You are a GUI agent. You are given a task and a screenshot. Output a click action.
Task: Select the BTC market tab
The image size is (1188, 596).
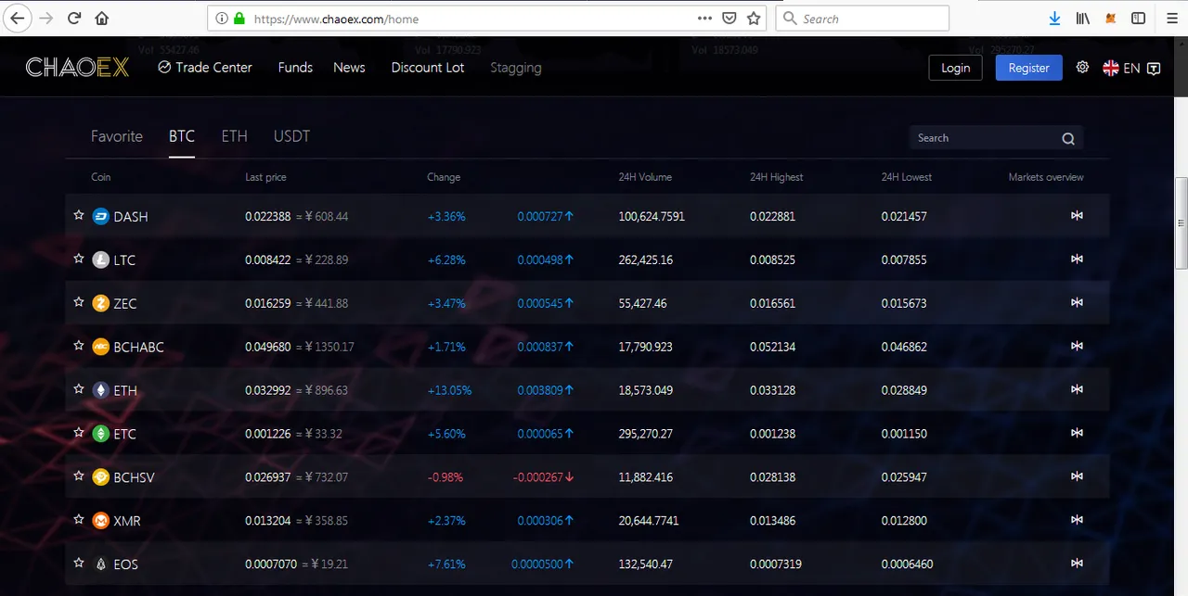tap(182, 136)
